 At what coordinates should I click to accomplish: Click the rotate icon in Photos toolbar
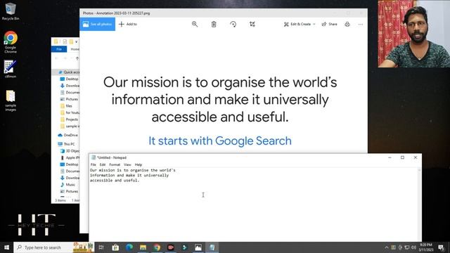[x=233, y=25]
